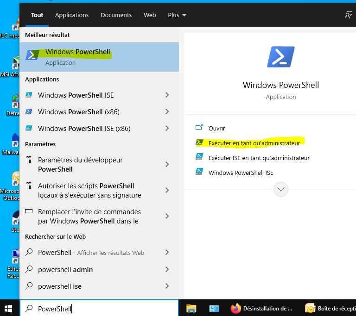The width and height of the screenshot is (356, 316).
Task: Open the Plus dropdown filter
Action: [177, 15]
